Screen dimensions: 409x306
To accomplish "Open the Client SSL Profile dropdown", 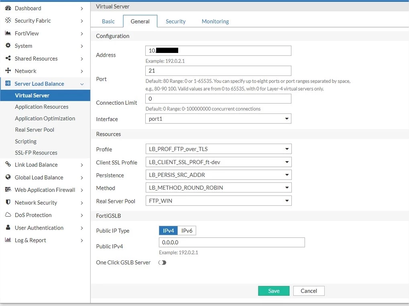I will point(219,162).
